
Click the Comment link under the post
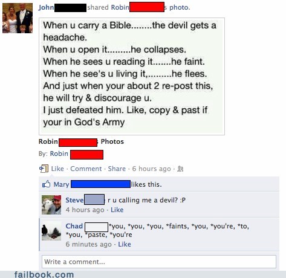[86, 169]
